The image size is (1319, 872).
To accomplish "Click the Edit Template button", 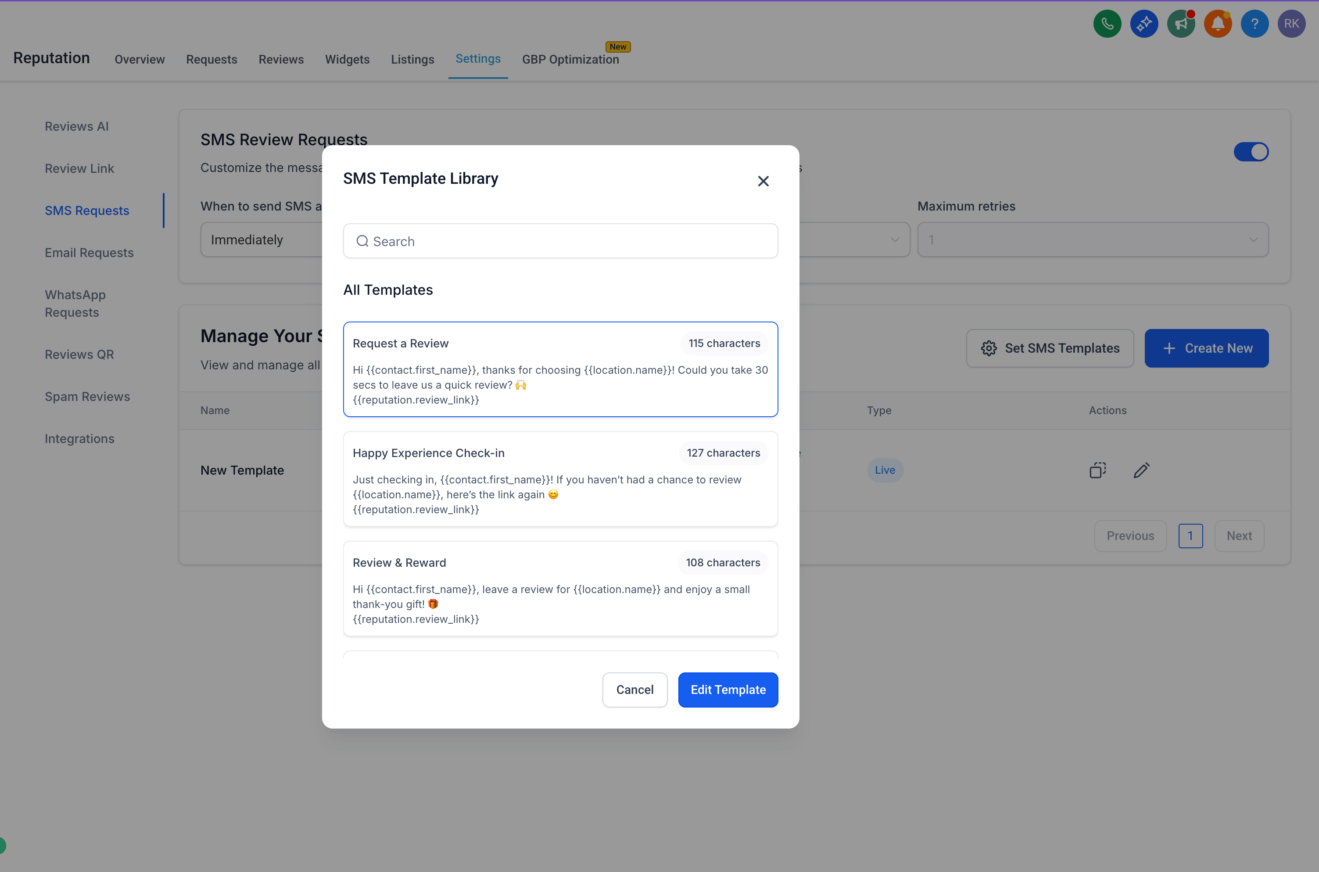I will pyautogui.click(x=728, y=690).
